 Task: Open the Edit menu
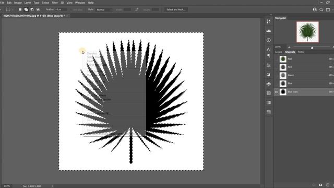(9, 3)
